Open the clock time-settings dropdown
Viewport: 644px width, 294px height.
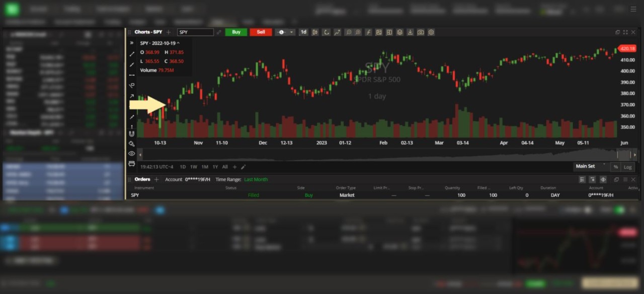tap(285, 32)
